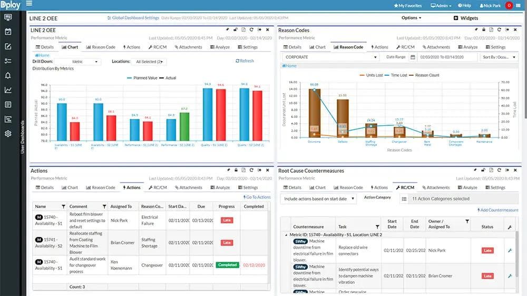The width and height of the screenshot is (527, 296).
Task: Open the hamburger menu beside the Dploy logo
Action: coord(29,4)
